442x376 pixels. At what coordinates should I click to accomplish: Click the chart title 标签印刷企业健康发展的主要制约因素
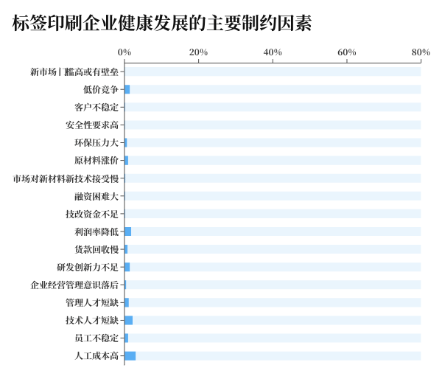pyautogui.click(x=162, y=23)
